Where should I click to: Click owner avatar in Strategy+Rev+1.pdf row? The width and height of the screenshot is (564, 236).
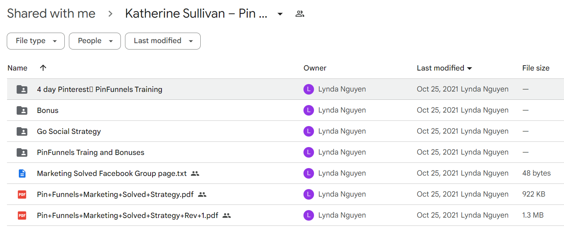(x=309, y=215)
